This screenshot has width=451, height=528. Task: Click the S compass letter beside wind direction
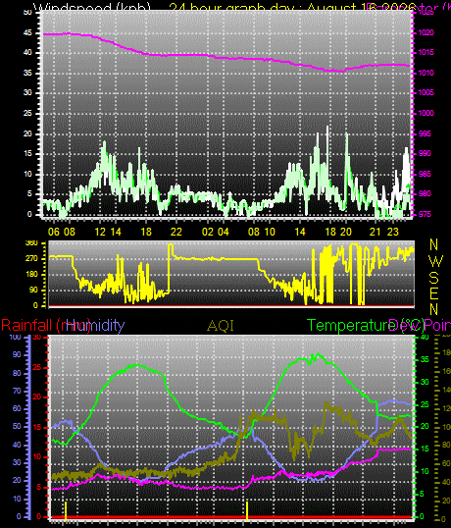[434, 278]
